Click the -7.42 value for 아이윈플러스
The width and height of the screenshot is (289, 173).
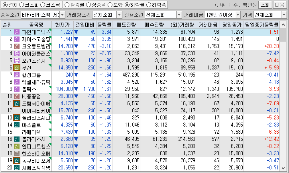[273, 54]
